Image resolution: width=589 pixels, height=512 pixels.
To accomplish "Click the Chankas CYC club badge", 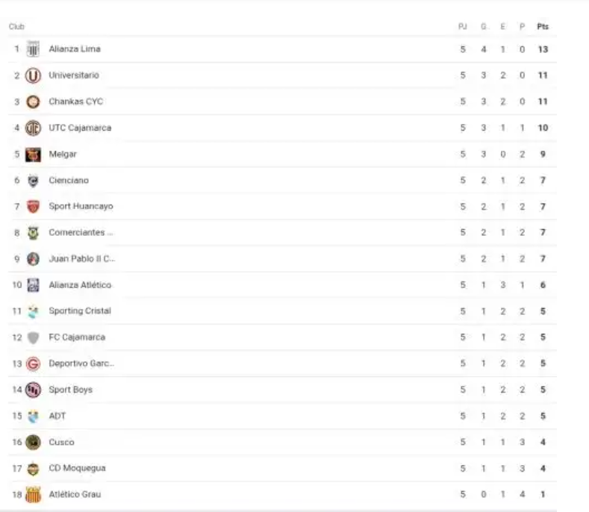I will click(x=33, y=102).
